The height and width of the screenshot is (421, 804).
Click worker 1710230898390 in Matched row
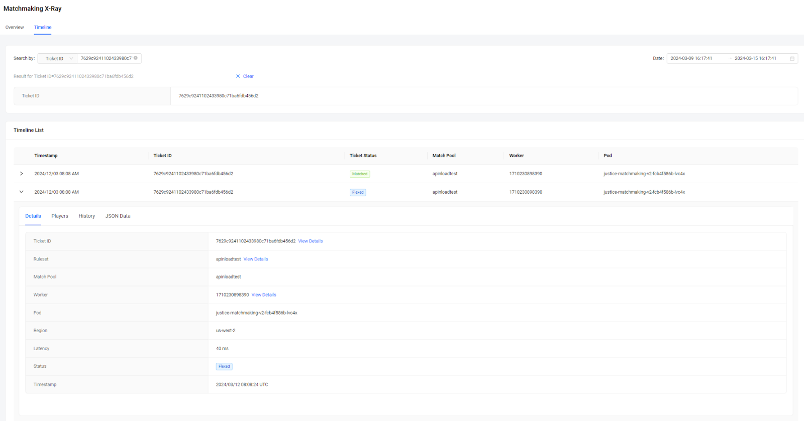coord(526,174)
